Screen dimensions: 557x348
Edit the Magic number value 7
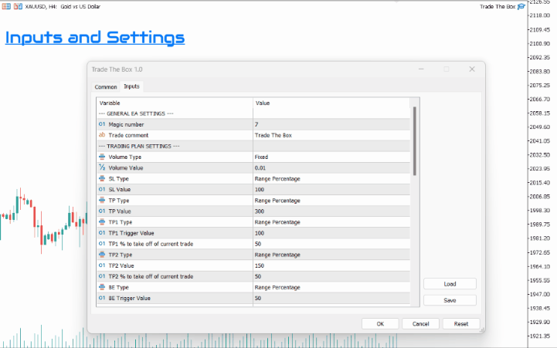pos(331,124)
